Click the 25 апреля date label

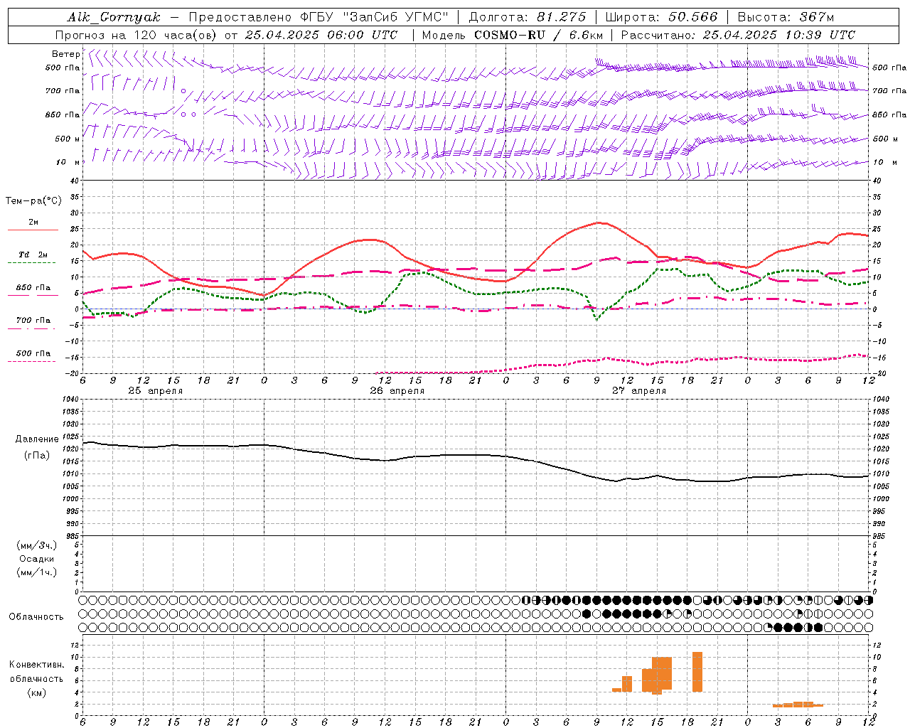click(x=155, y=391)
